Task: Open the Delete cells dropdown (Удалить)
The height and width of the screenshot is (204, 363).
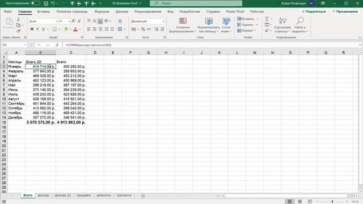Action: tap(257, 24)
